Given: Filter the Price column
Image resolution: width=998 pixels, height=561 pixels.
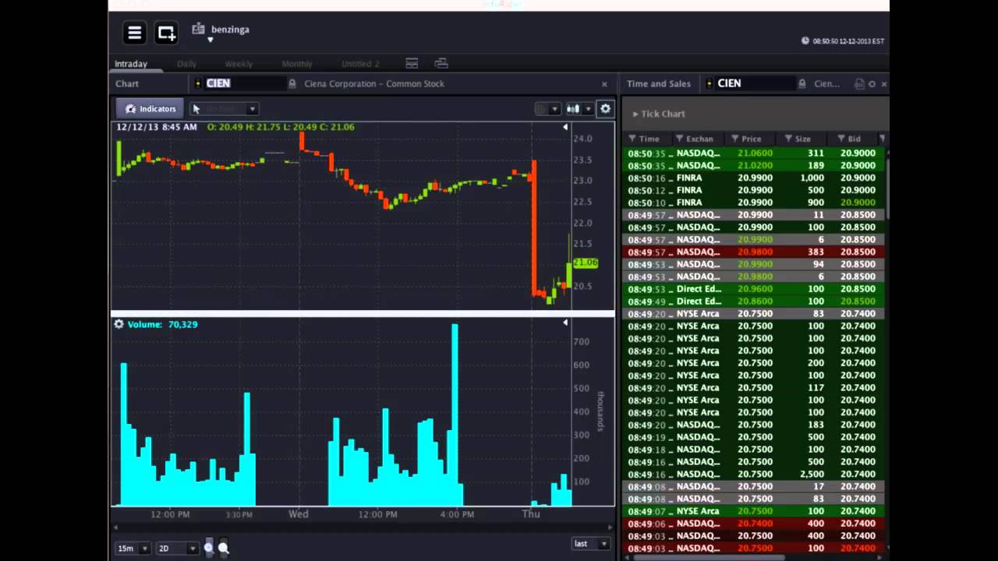Looking at the screenshot, I should [734, 139].
